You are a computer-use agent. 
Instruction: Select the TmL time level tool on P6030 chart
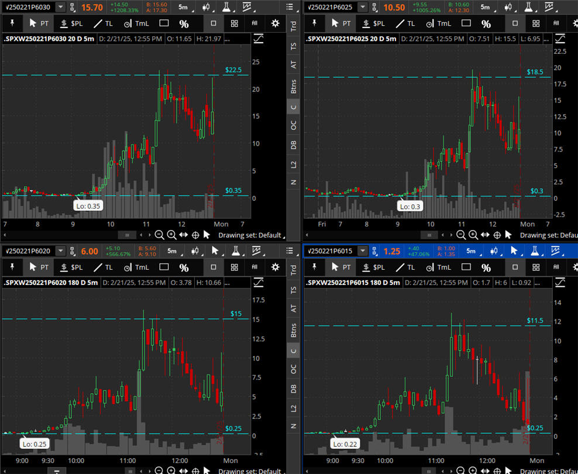136,23
